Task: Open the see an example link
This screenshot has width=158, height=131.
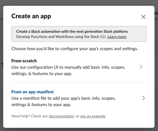Action: point(93,116)
